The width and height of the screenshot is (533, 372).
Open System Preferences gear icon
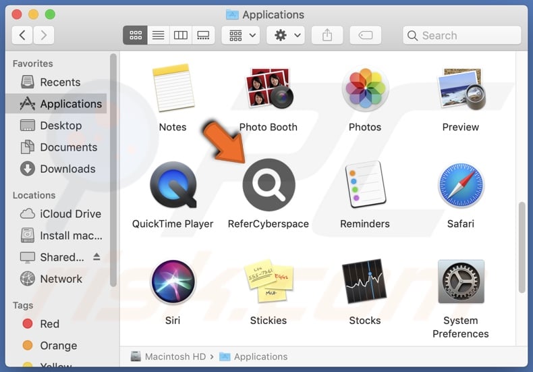click(x=460, y=282)
